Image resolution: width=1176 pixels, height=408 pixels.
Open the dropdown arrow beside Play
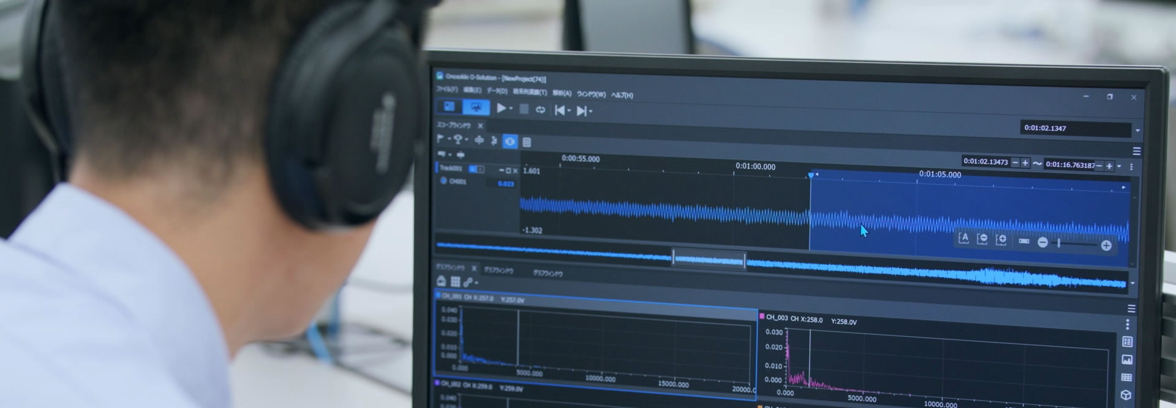point(511,109)
